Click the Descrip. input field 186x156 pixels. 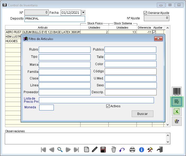click(131, 92)
